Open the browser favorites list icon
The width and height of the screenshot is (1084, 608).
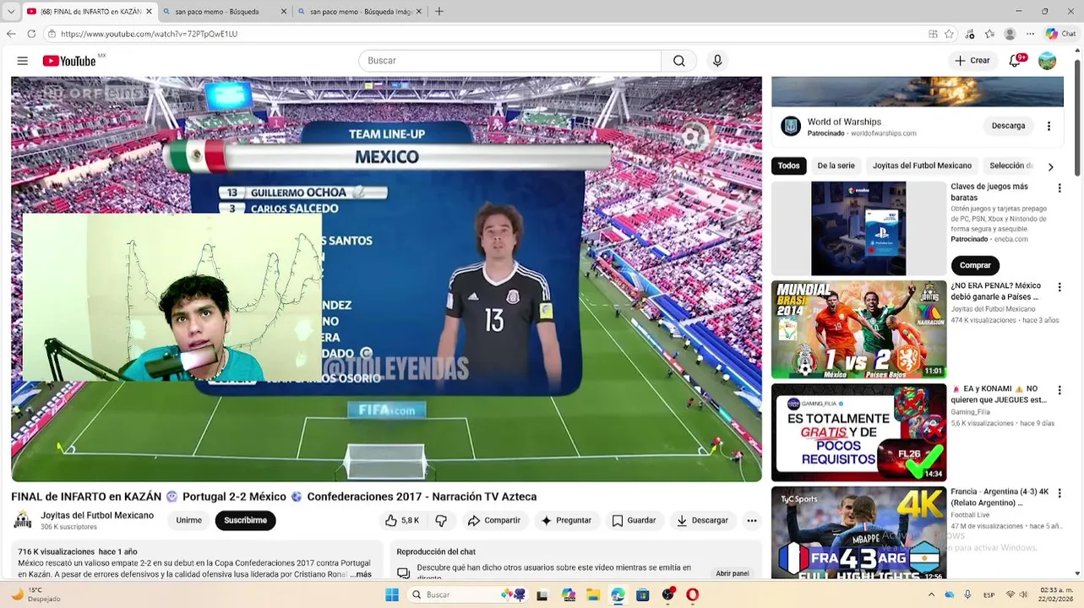click(989, 34)
